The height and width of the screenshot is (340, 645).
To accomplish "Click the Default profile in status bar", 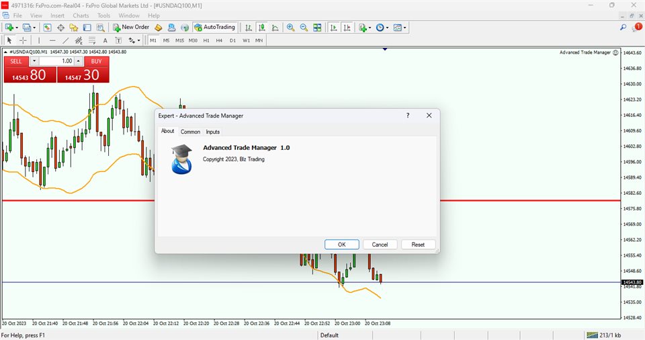I will tap(329, 335).
